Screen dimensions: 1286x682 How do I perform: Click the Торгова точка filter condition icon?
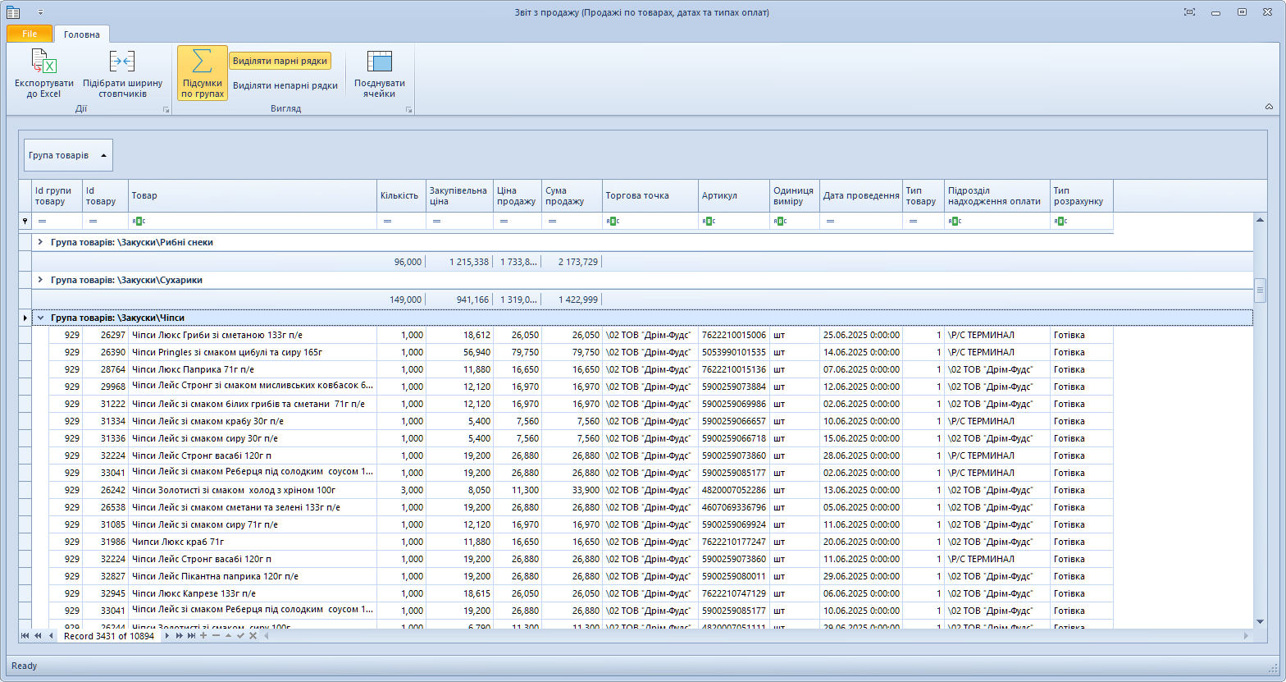pyautogui.click(x=612, y=221)
